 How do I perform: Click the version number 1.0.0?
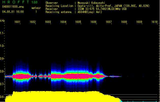[35, 2]
